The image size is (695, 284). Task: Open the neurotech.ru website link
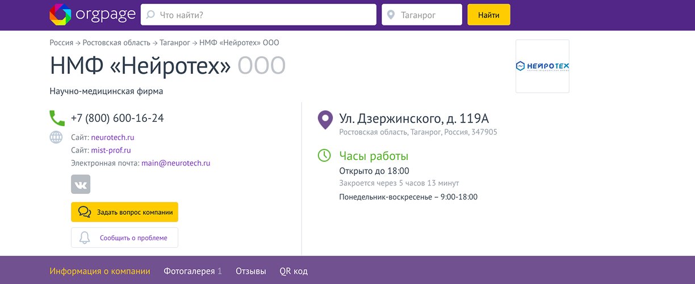(x=112, y=137)
